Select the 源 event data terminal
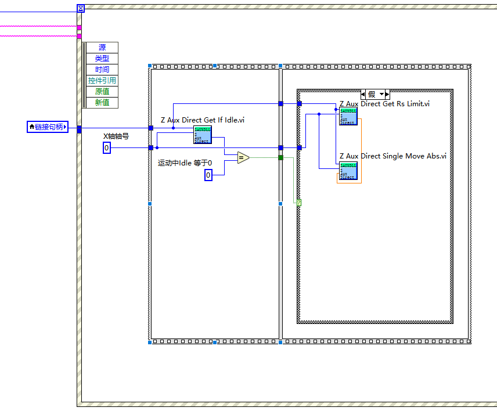 (102, 47)
